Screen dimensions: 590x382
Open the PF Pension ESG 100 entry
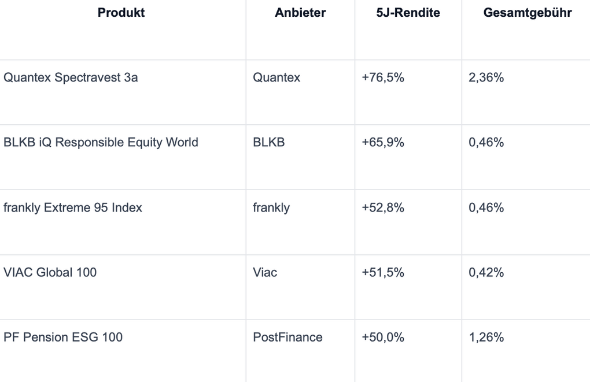point(63,337)
